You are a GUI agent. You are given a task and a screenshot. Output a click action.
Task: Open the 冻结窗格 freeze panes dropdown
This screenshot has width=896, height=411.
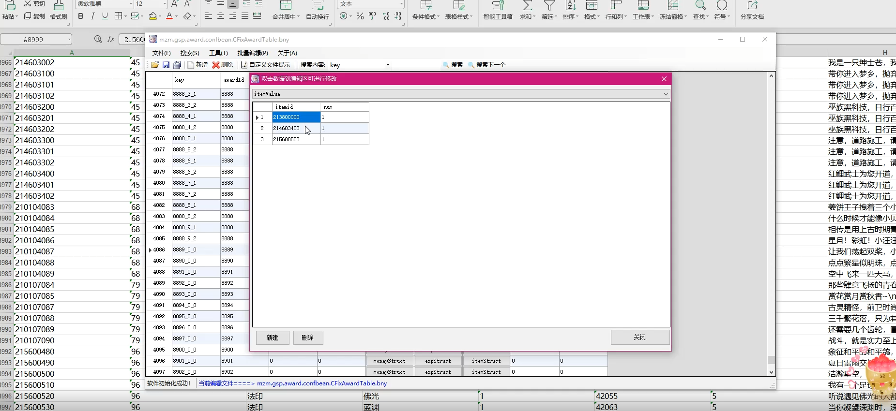(673, 16)
